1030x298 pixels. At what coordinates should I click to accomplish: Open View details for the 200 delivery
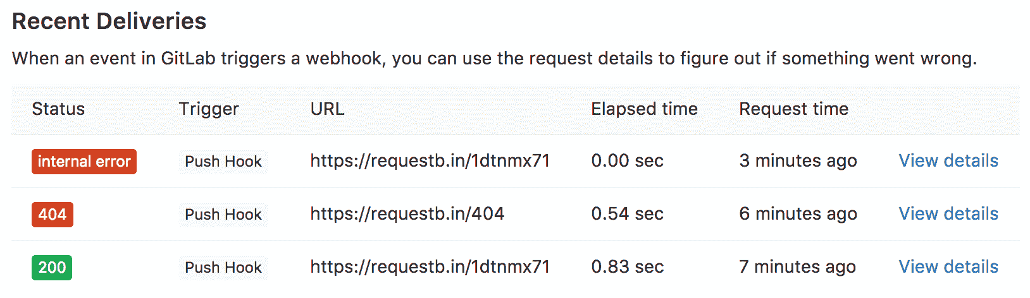click(948, 267)
